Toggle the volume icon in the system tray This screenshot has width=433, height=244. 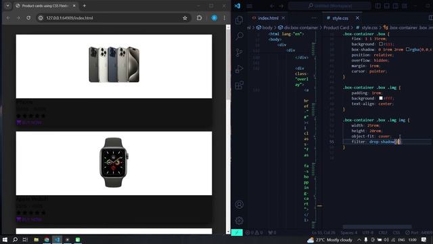pos(386,240)
